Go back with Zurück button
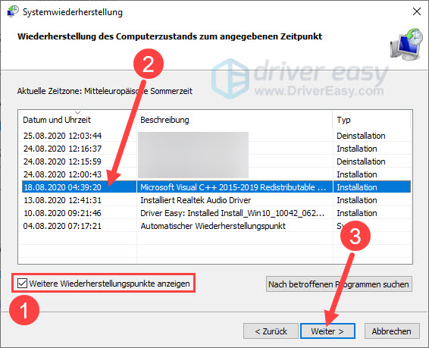 coord(271,331)
